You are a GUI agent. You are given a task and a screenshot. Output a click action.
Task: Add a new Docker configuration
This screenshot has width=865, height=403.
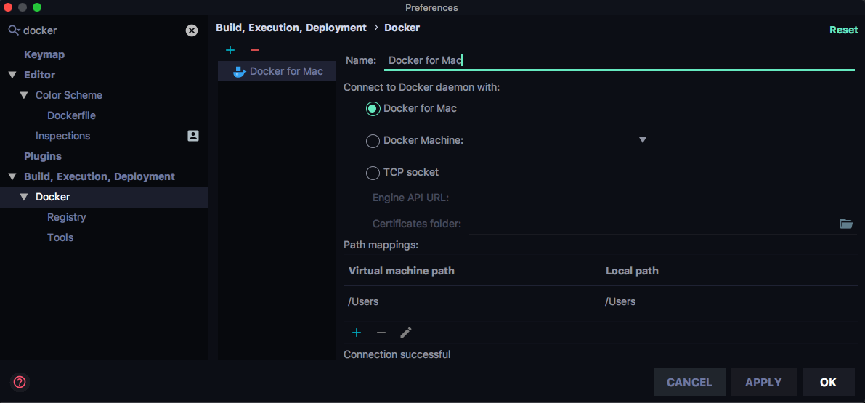tap(230, 50)
